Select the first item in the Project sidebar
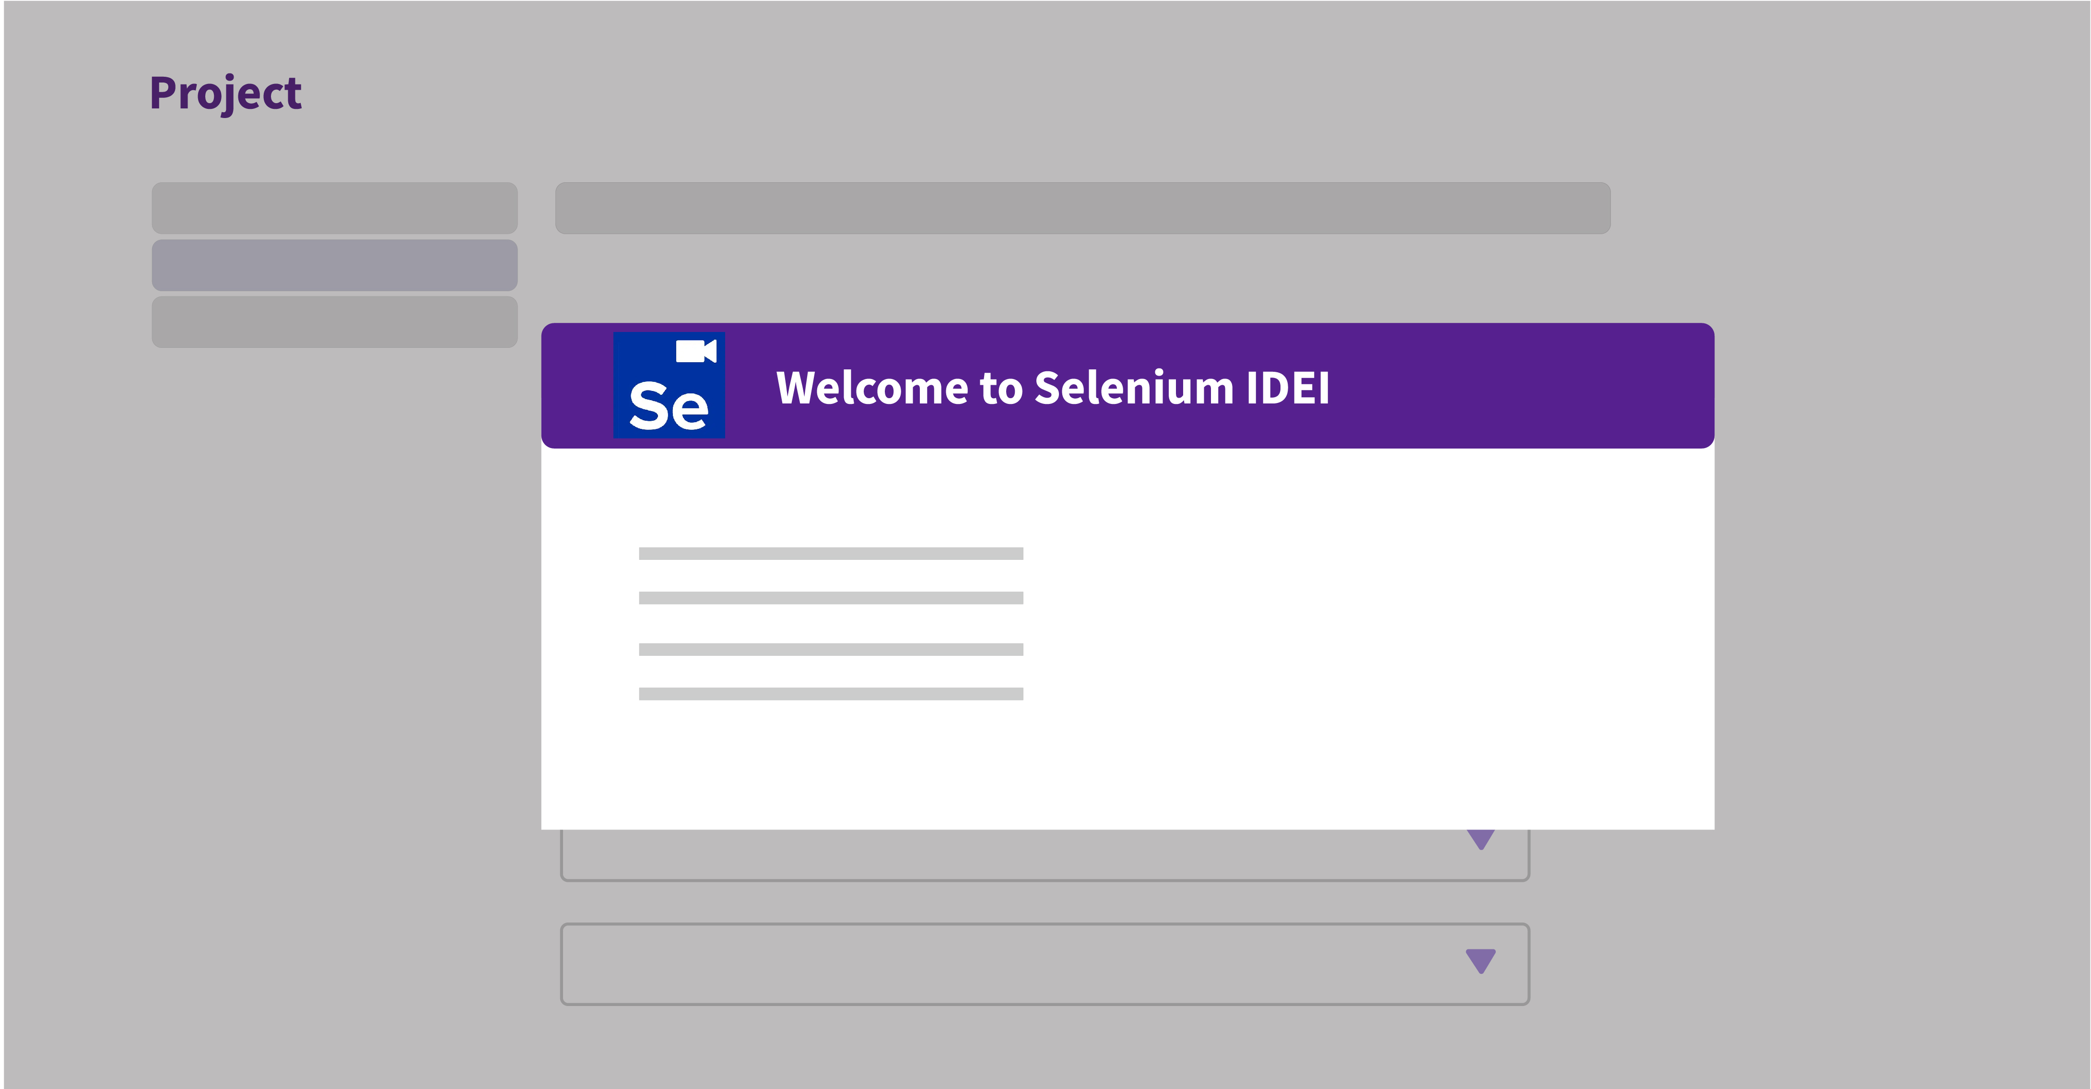Image resolution: width=2091 pixels, height=1089 pixels. coord(334,208)
